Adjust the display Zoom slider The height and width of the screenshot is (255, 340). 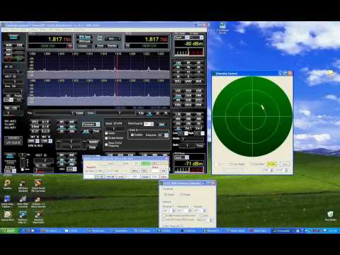[x=115, y=113]
